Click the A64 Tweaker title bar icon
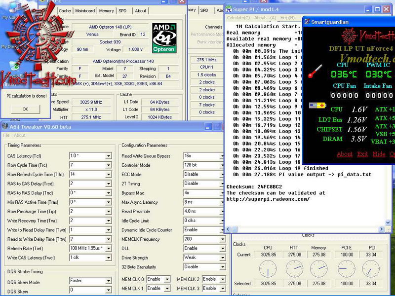Image resolution: width=395 pixels, height=296 pixels. click(5, 127)
